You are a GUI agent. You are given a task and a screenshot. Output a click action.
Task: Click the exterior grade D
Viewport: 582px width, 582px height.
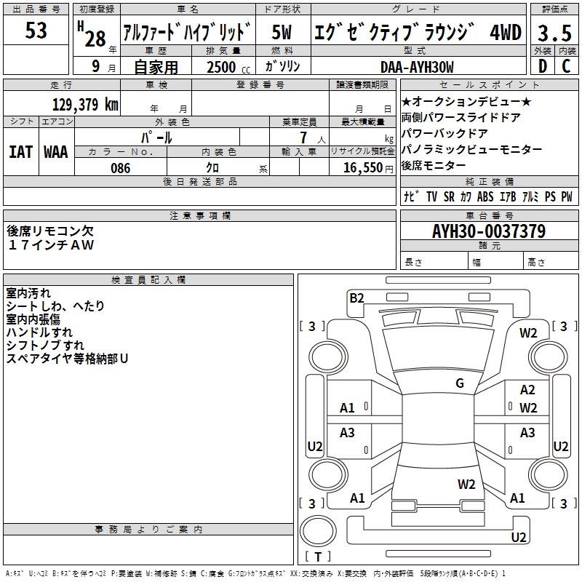[542, 66]
